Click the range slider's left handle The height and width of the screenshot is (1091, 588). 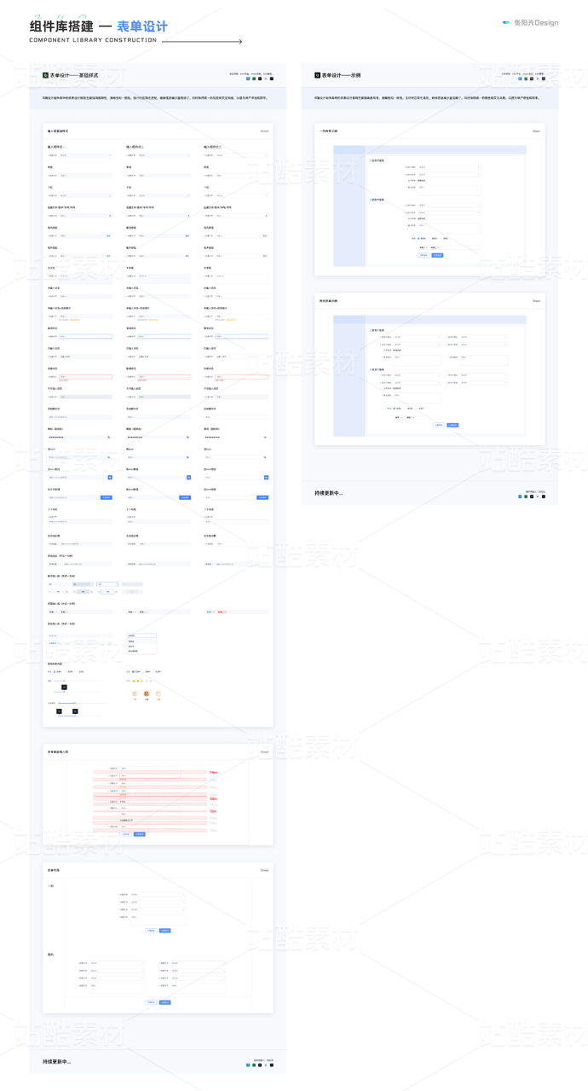click(x=59, y=703)
